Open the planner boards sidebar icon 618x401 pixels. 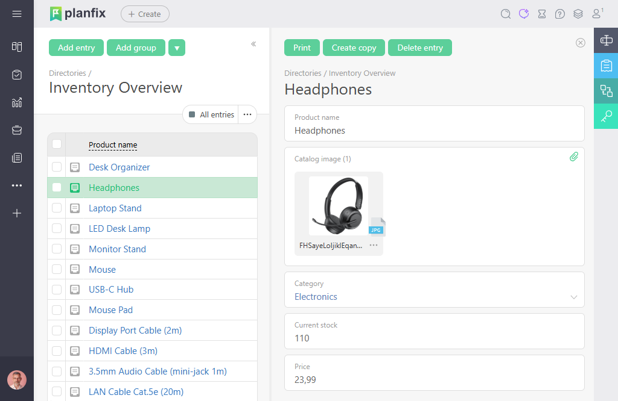[16, 47]
